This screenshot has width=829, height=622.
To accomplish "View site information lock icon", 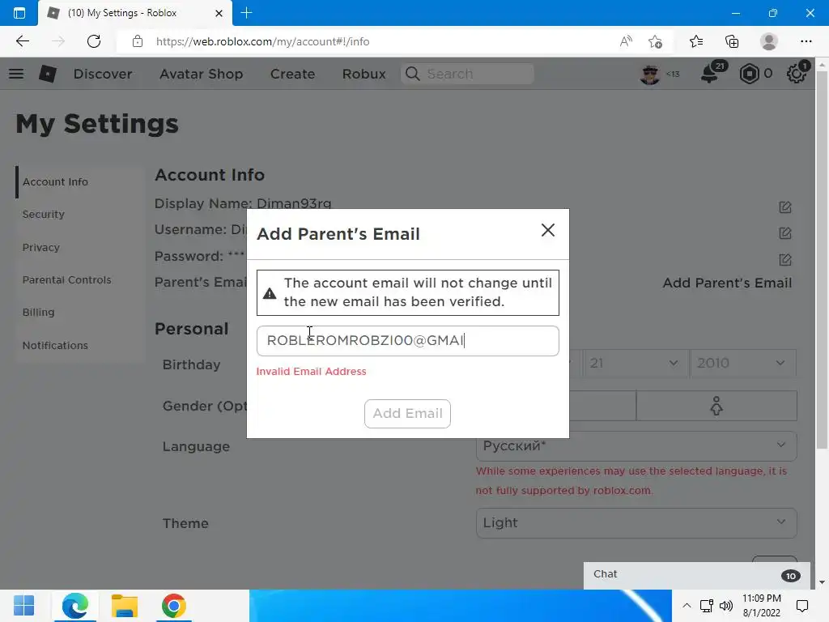I will pyautogui.click(x=138, y=41).
